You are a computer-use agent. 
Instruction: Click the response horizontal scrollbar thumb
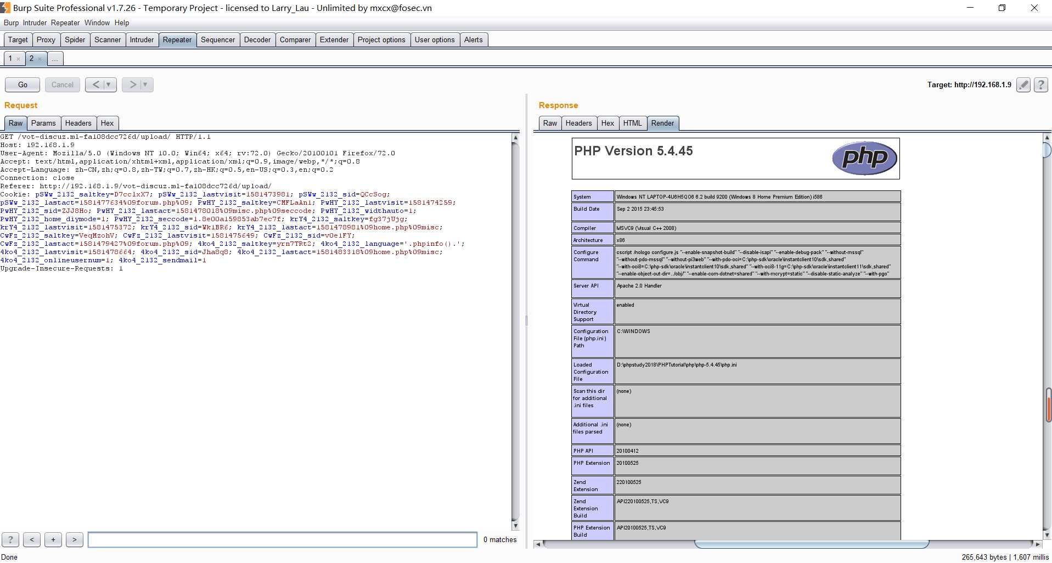[x=812, y=544]
